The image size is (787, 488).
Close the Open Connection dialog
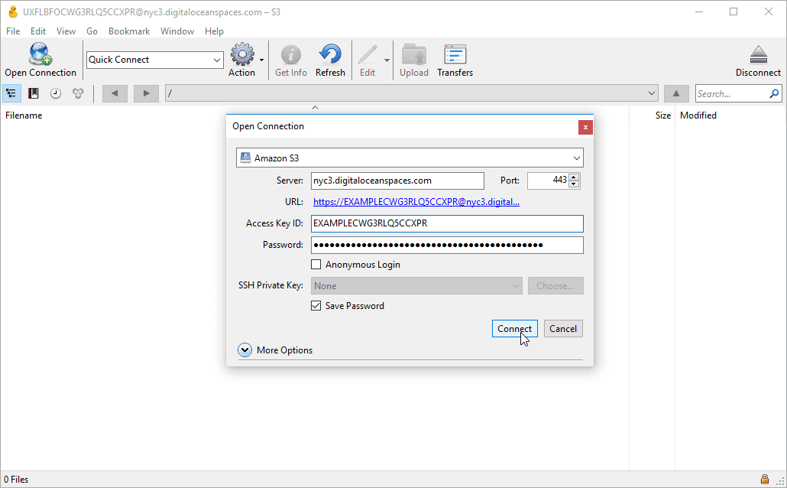point(585,127)
